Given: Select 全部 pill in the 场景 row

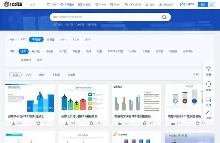Looking at the screenshot, I should point(24,51).
